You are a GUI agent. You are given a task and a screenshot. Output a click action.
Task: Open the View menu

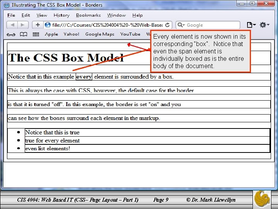42,15
